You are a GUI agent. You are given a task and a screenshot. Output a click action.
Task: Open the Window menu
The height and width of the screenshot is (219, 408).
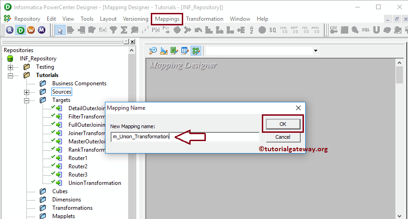click(x=240, y=19)
